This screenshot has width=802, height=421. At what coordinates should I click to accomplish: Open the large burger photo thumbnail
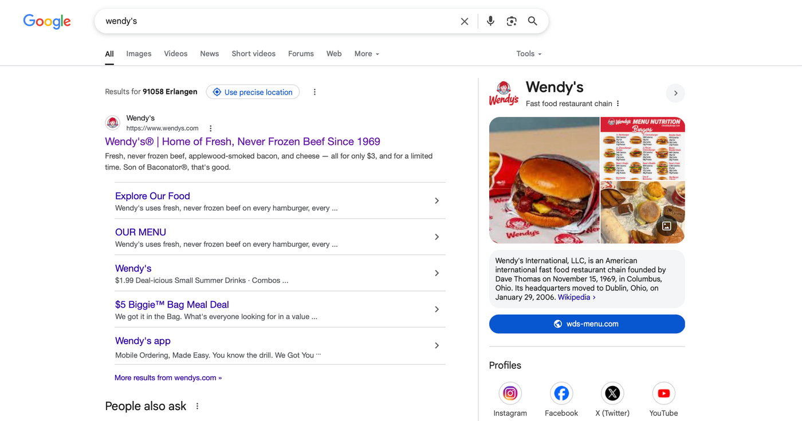tap(544, 180)
